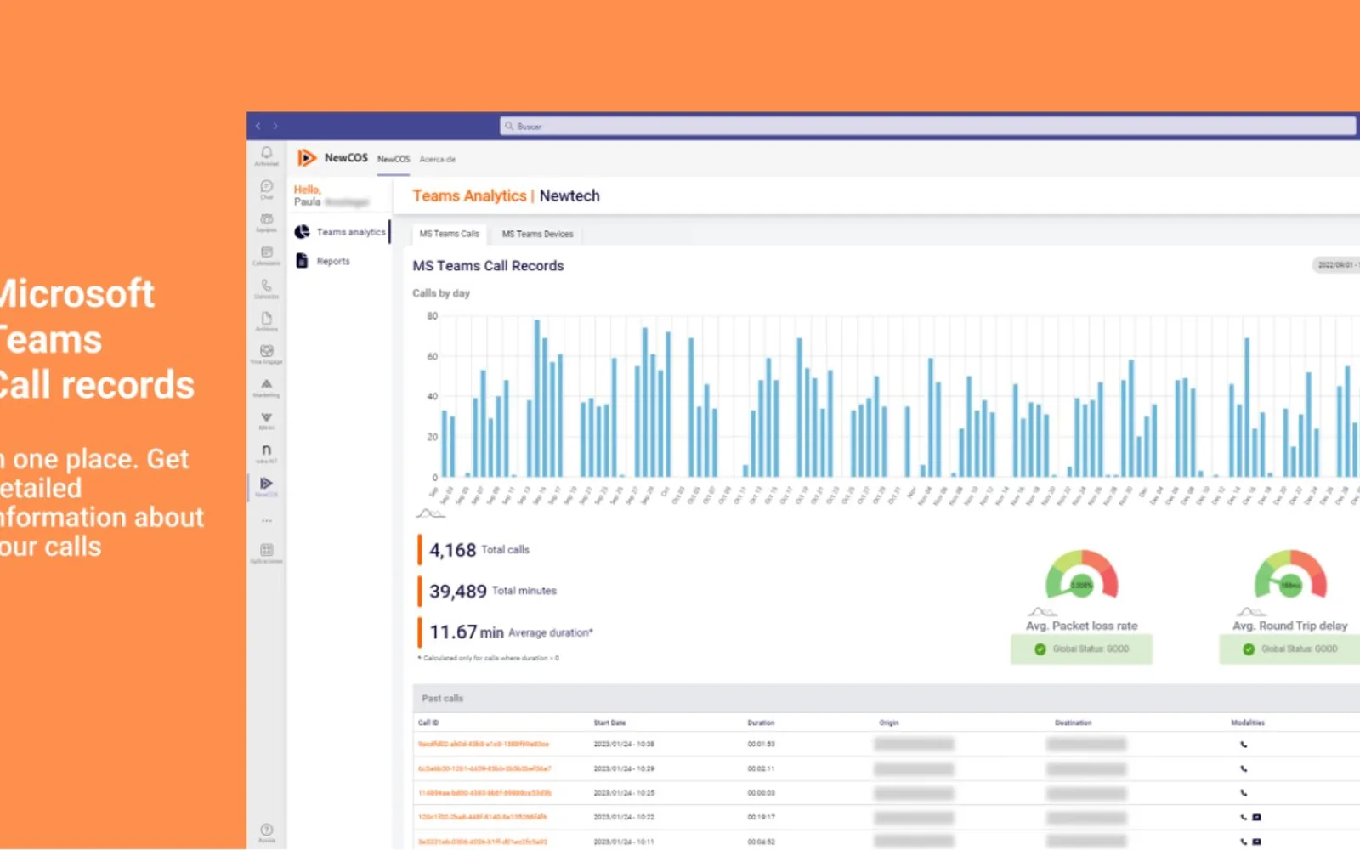Screen dimensions: 1360x850
Task: Click the Reports document icon
Action: click(x=302, y=261)
